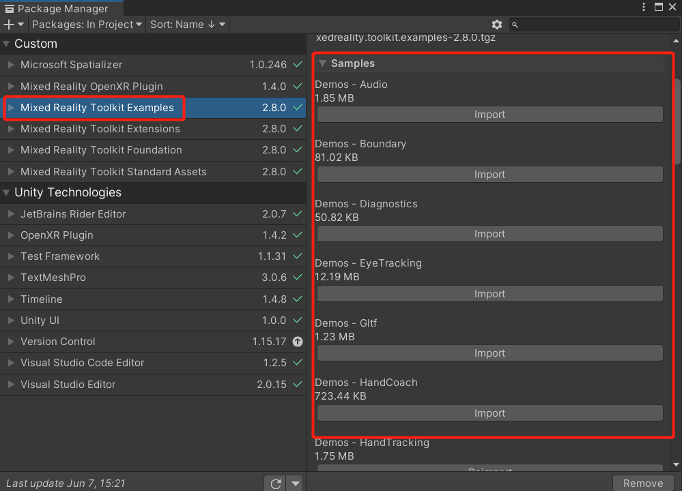Open dropdown arrow next to refresh button
The width and height of the screenshot is (682, 491).
coord(295,483)
